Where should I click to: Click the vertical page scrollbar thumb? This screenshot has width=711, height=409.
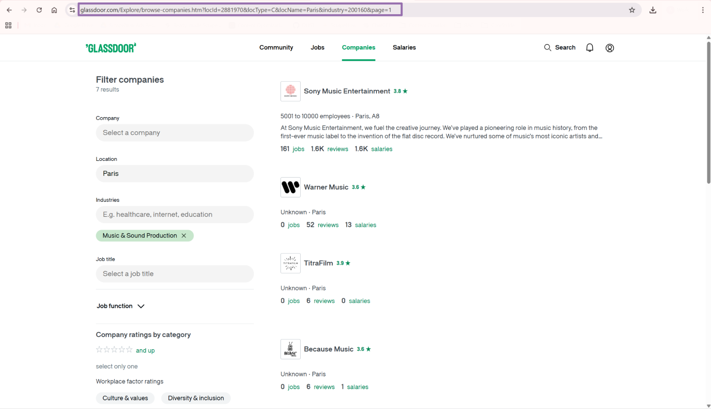[708, 112]
